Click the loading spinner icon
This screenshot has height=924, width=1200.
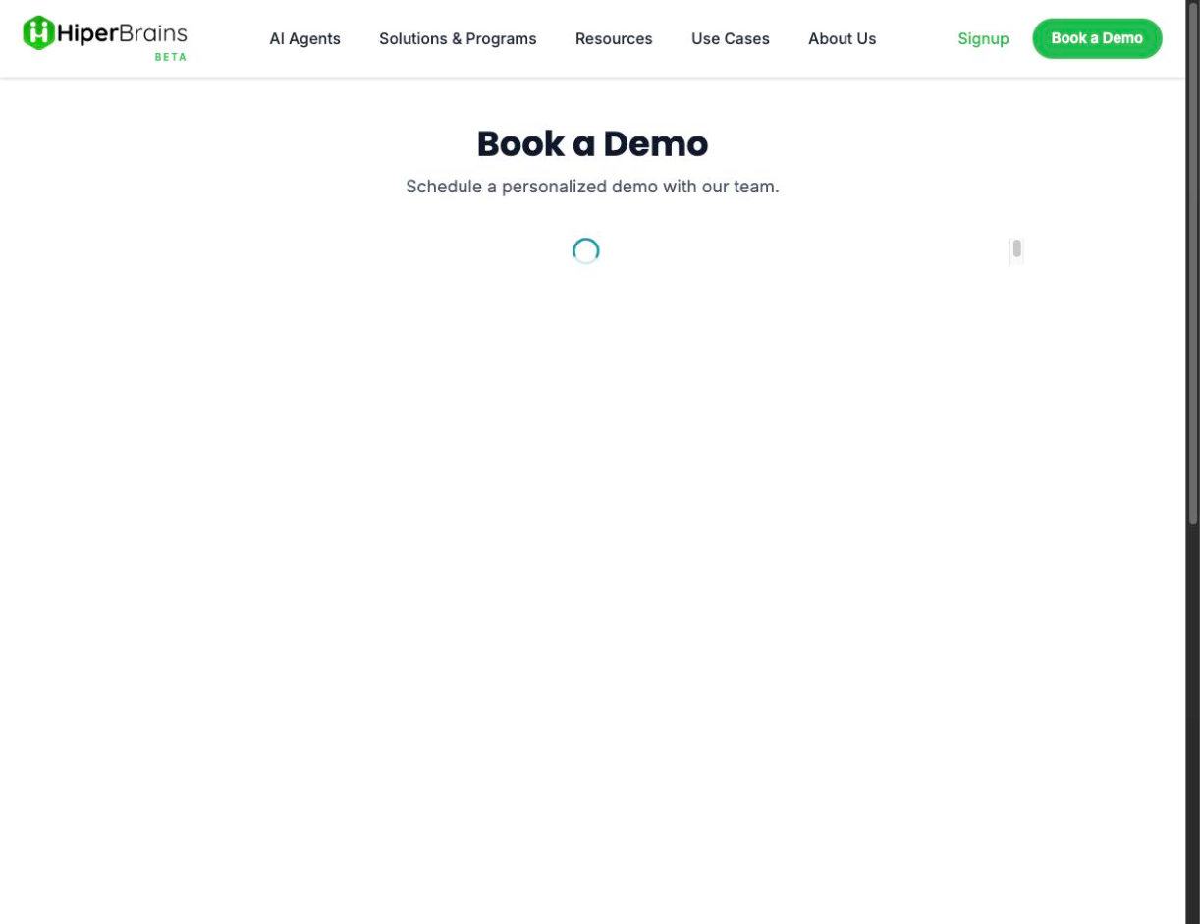tap(586, 251)
